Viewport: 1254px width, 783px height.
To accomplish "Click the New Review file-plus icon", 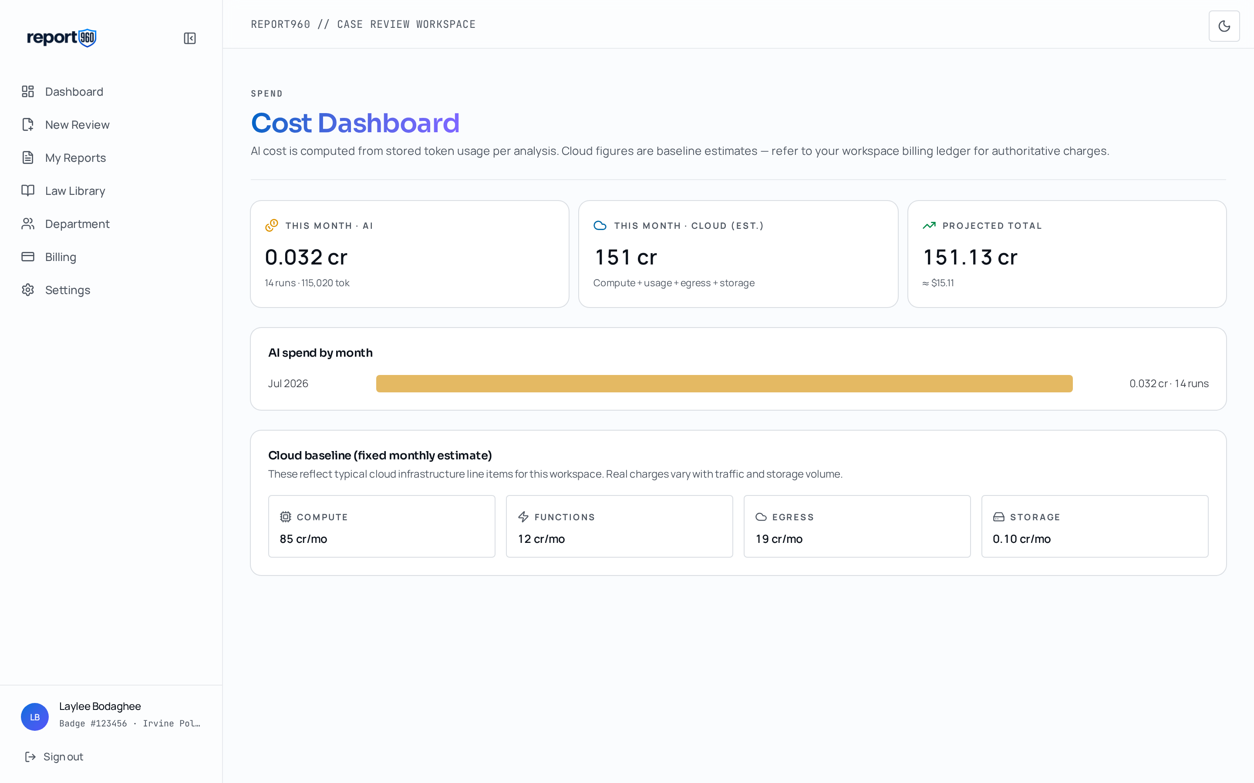I will 28,125.
